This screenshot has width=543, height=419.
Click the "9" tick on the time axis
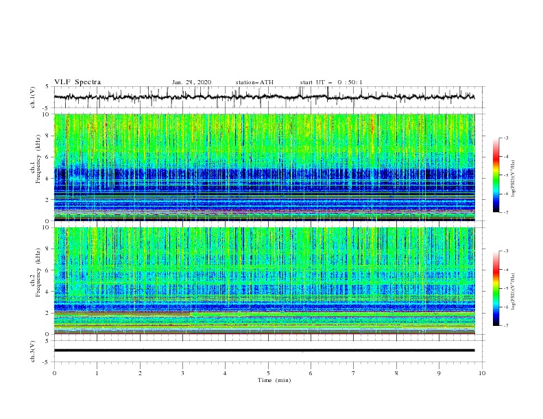(439, 373)
